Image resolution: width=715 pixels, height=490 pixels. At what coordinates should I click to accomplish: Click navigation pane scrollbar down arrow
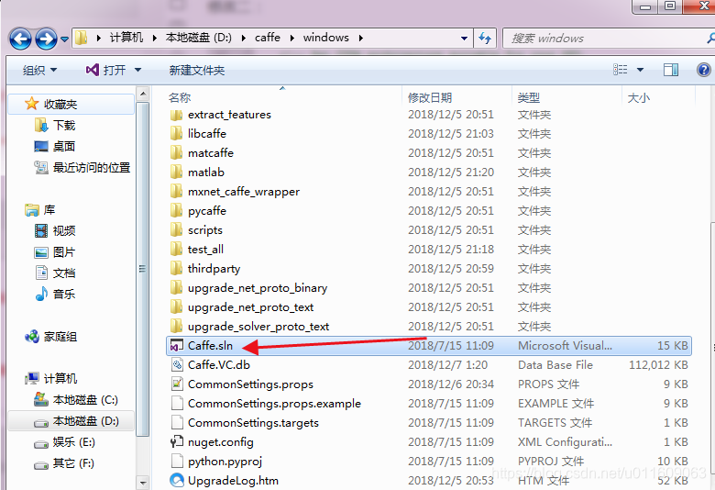(143, 483)
